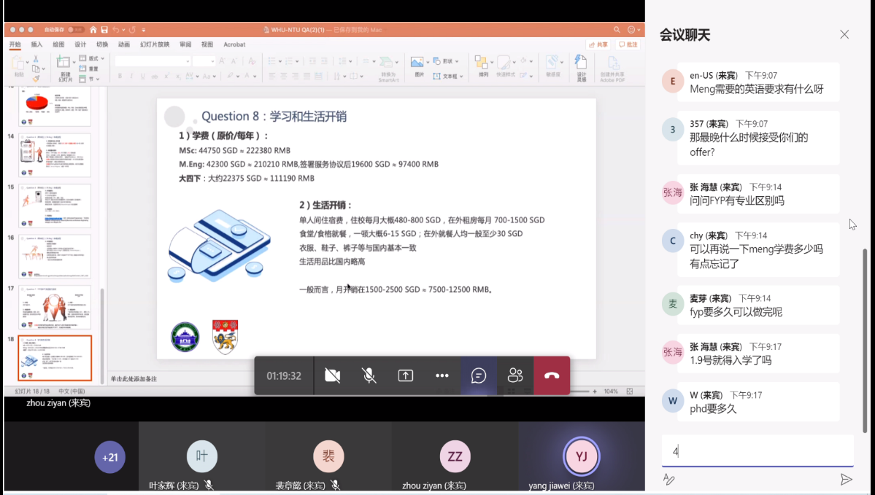The width and height of the screenshot is (875, 495).
Task: Hide the meeting chat via conversation icon
Action: click(479, 375)
